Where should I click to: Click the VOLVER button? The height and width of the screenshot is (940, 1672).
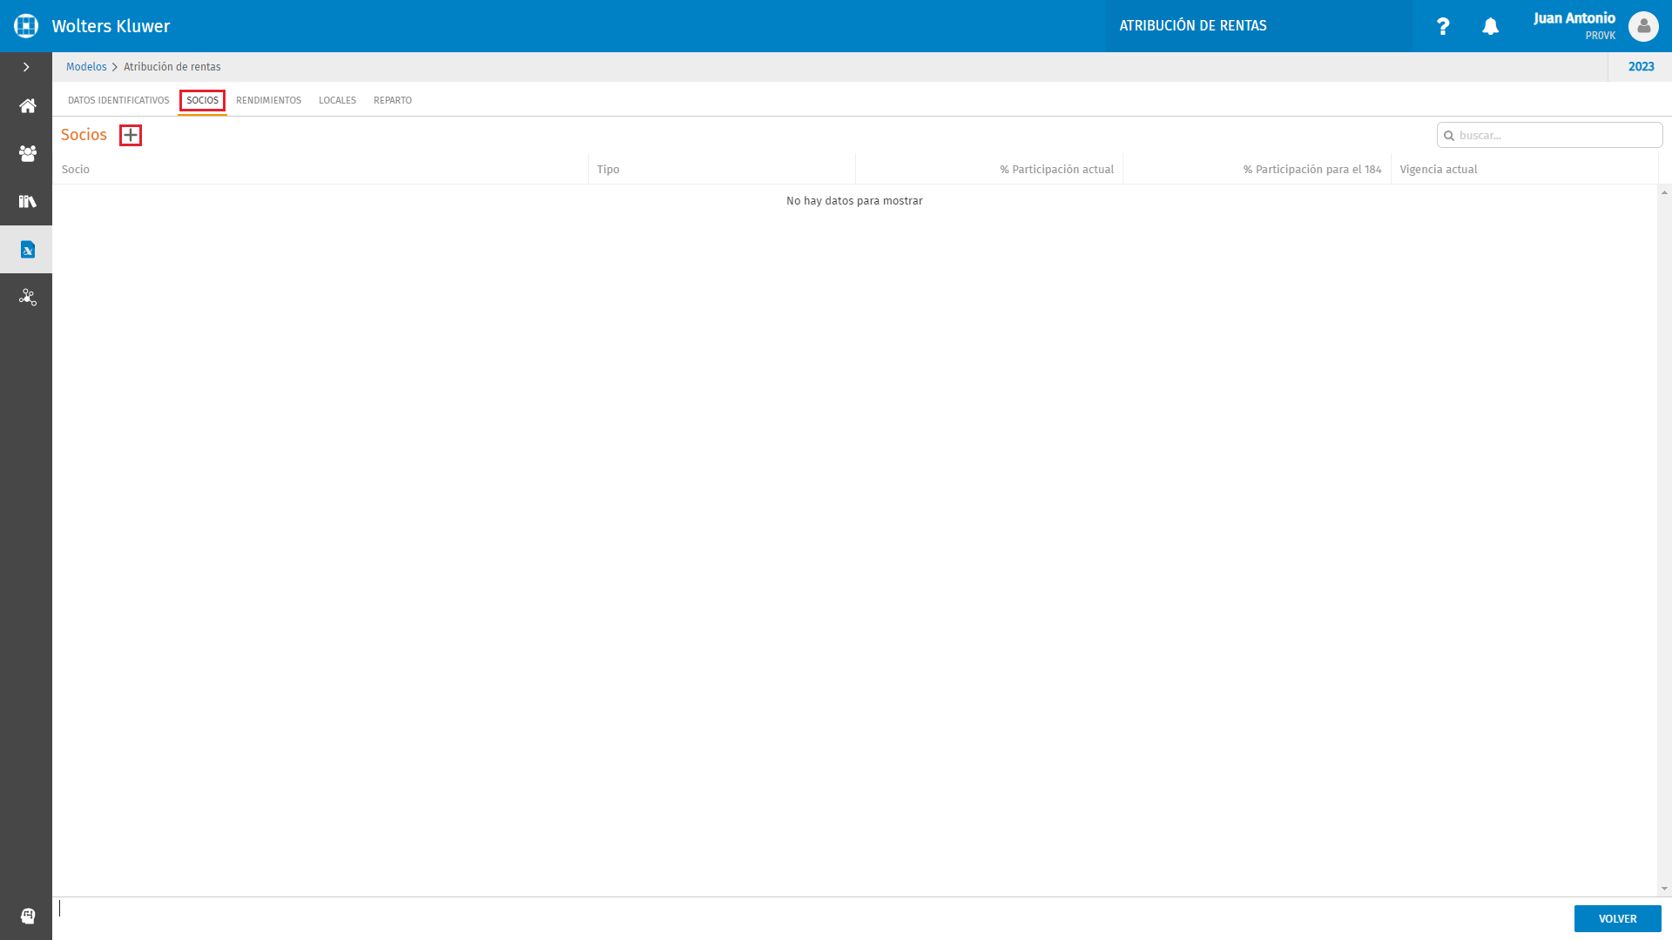(1617, 918)
